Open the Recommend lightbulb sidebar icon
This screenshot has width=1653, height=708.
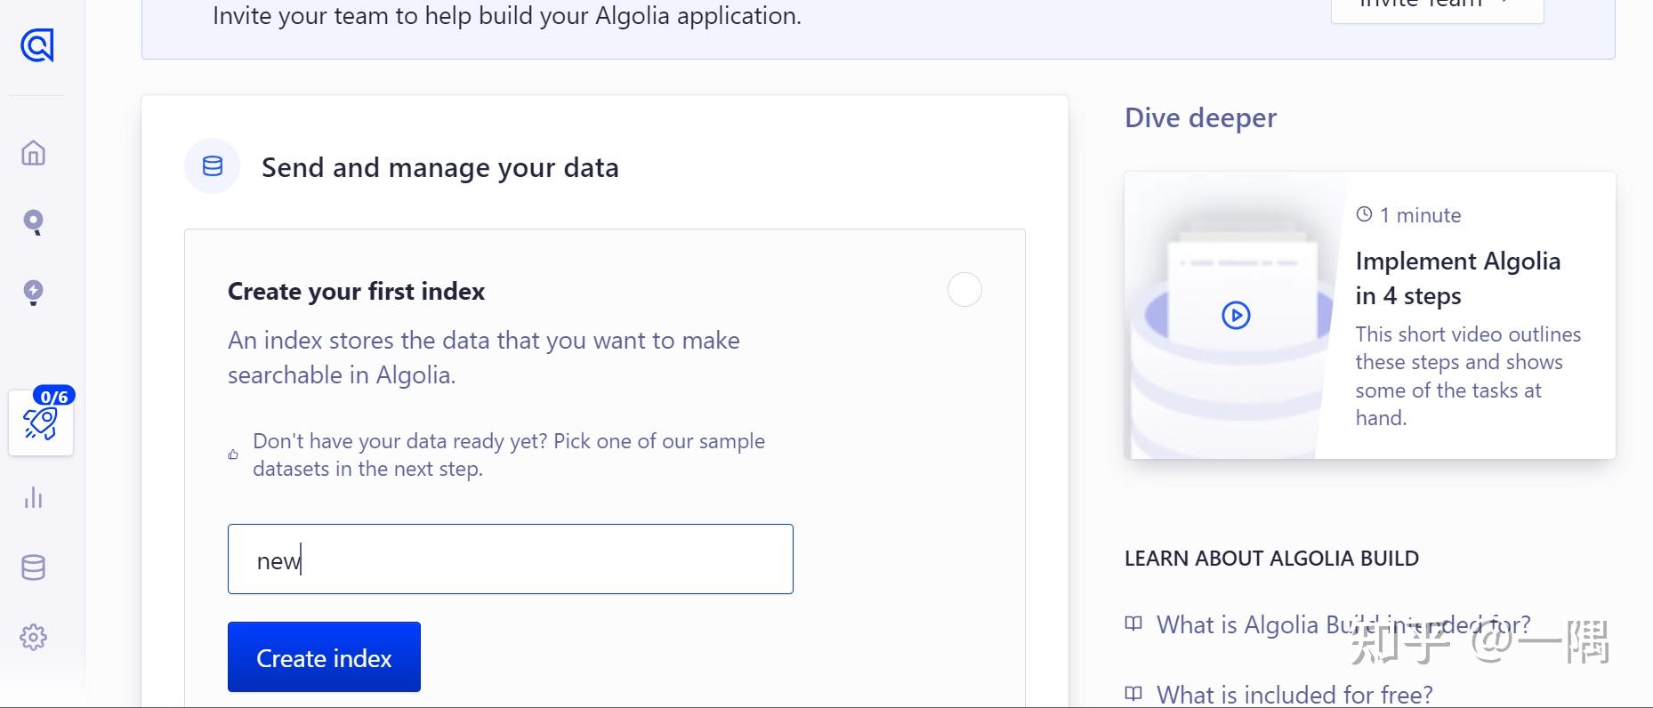(34, 292)
